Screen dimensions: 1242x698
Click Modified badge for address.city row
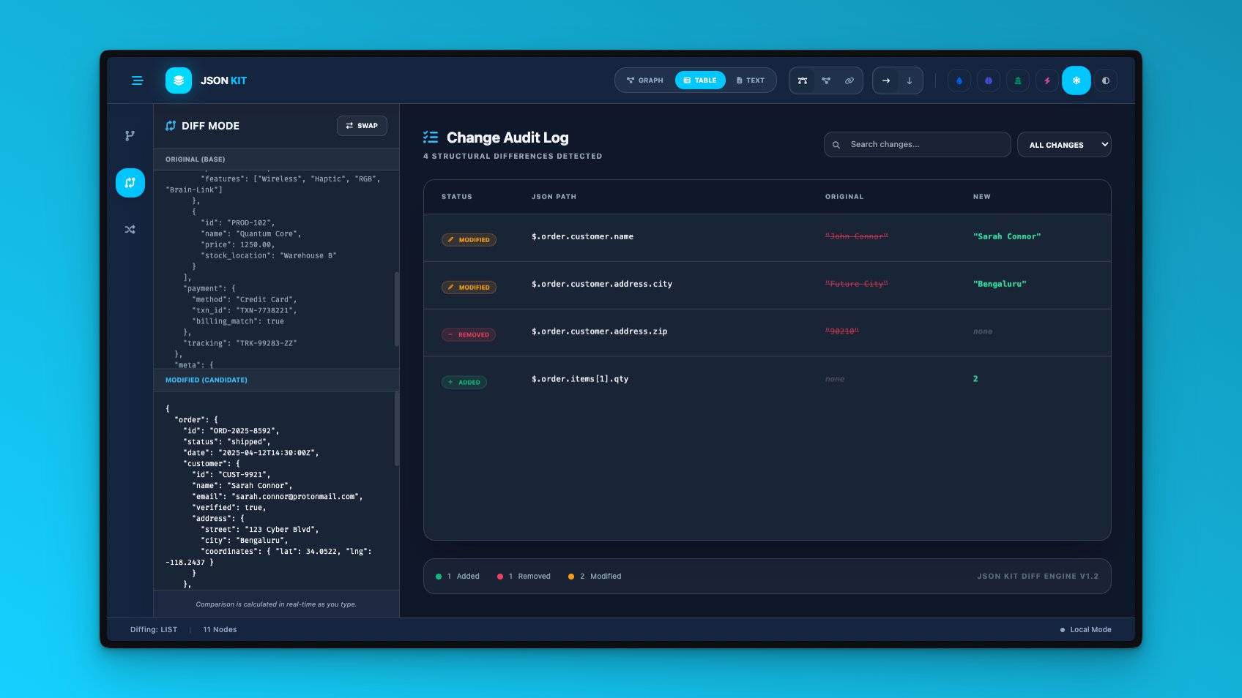click(469, 288)
